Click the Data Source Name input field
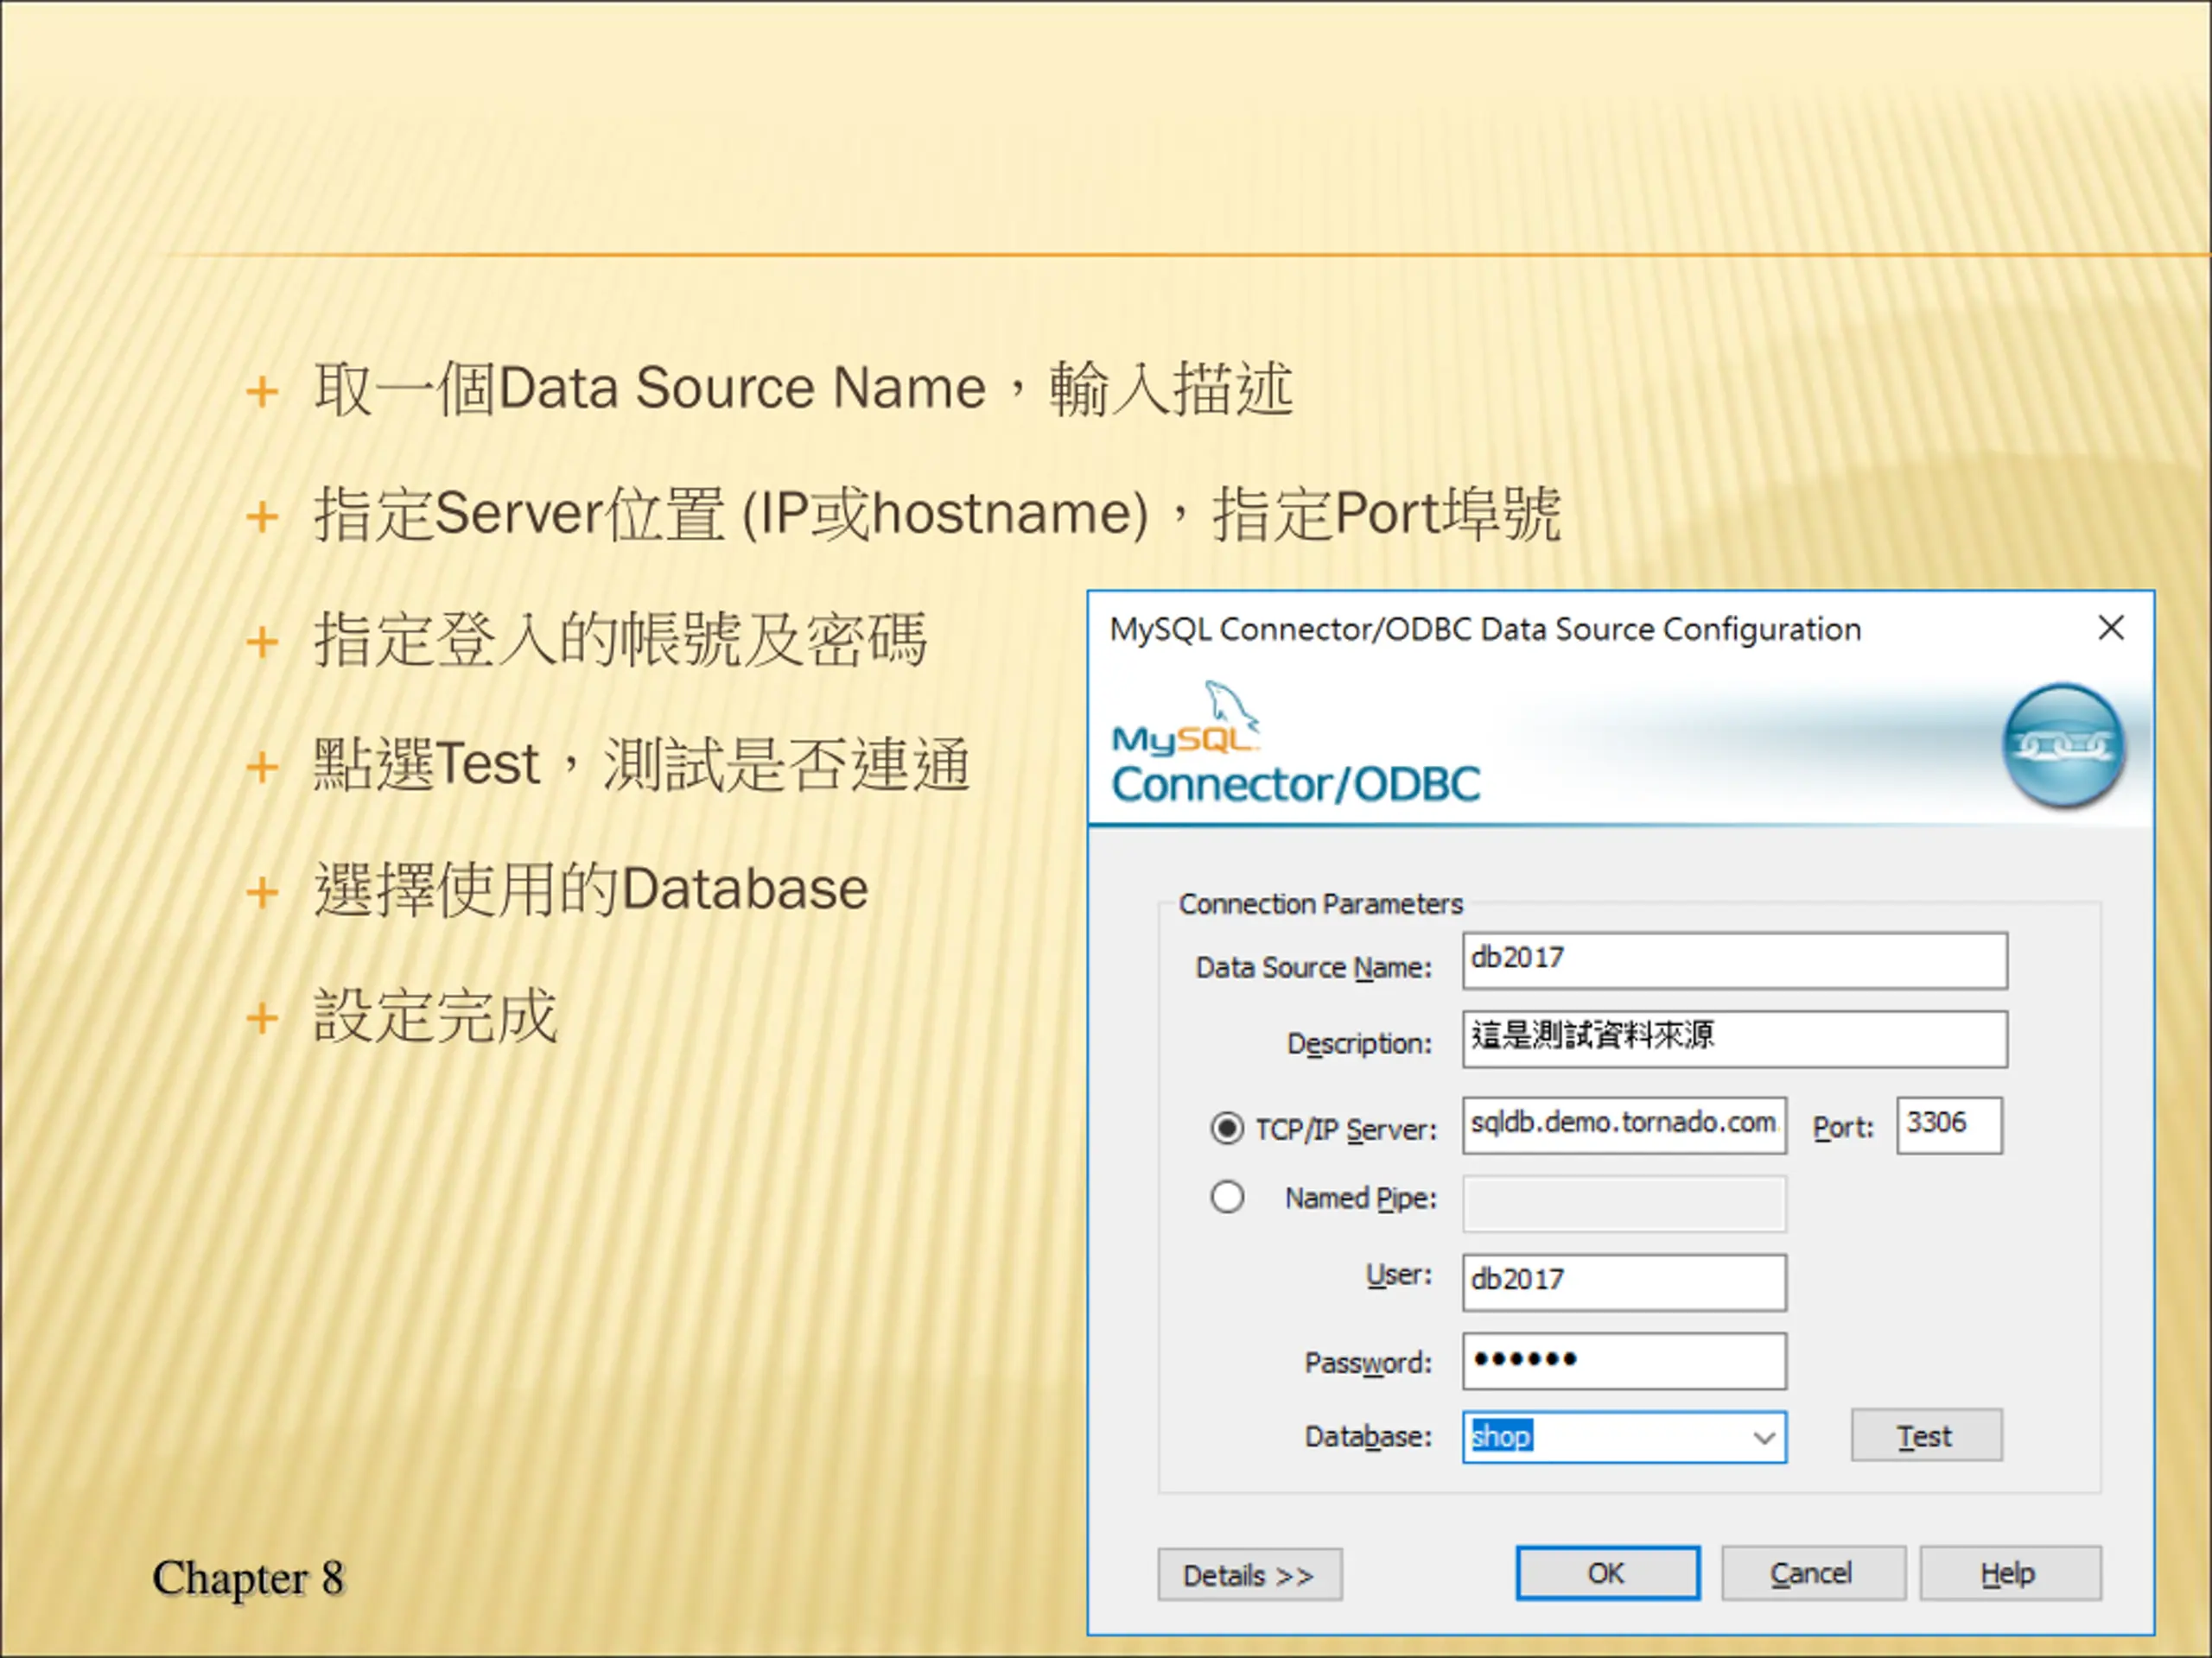This screenshot has height=1658, width=2212. 1734,960
